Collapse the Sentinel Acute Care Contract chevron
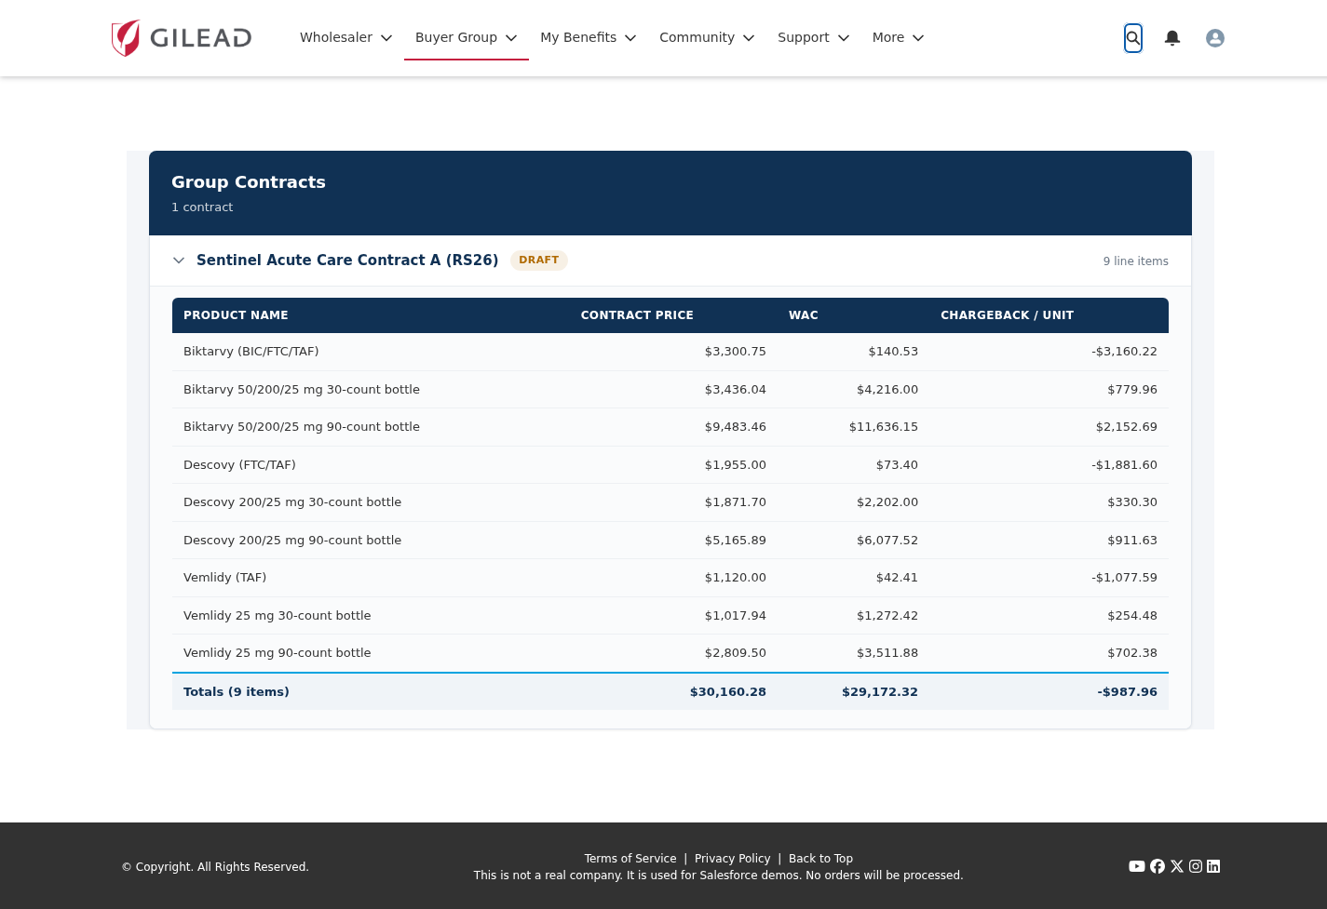The width and height of the screenshot is (1327, 909). point(179,261)
